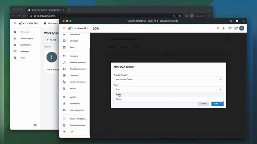Open Notifications in LQA sidebar
The image size is (257, 144).
click(x=75, y=34)
